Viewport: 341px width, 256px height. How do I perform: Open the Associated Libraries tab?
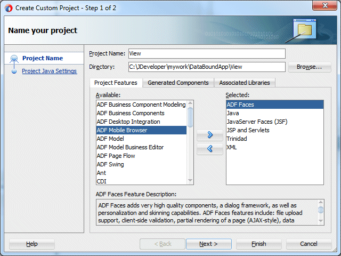(245, 83)
